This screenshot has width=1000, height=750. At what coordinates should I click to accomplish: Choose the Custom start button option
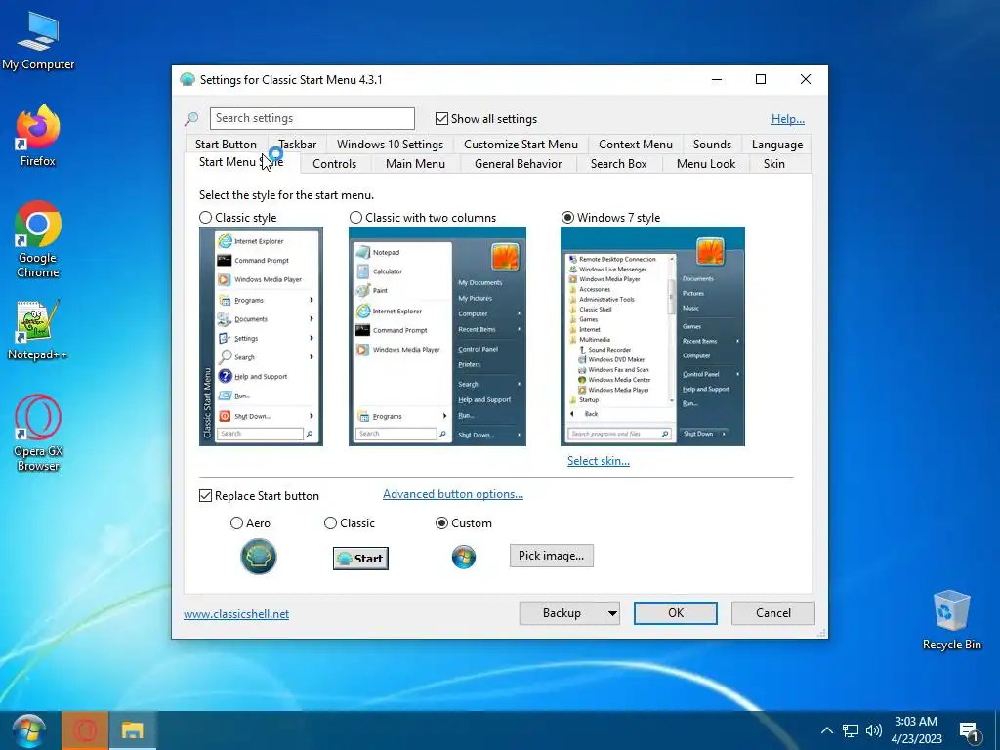[441, 523]
